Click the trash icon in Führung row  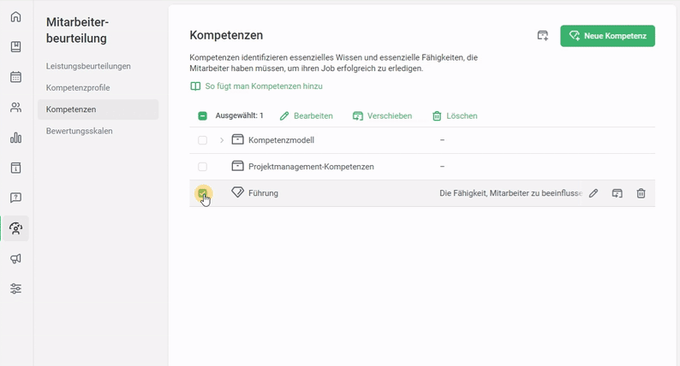pyautogui.click(x=641, y=194)
